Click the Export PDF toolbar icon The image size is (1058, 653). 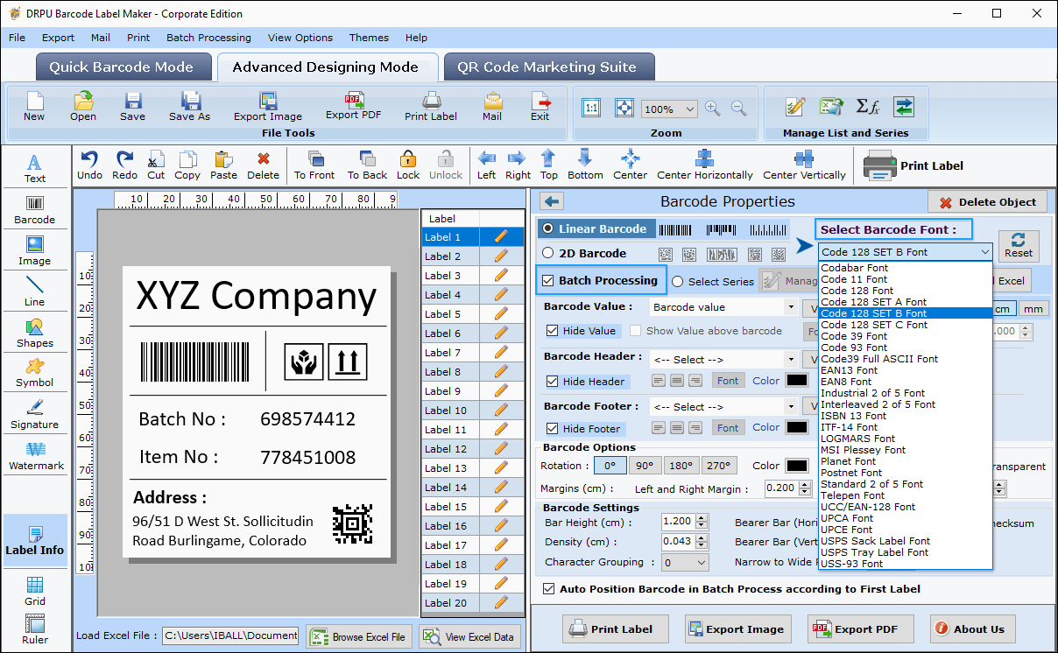(x=353, y=106)
